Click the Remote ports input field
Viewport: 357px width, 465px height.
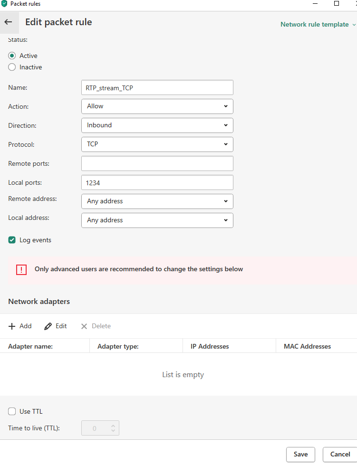pyautogui.click(x=157, y=163)
